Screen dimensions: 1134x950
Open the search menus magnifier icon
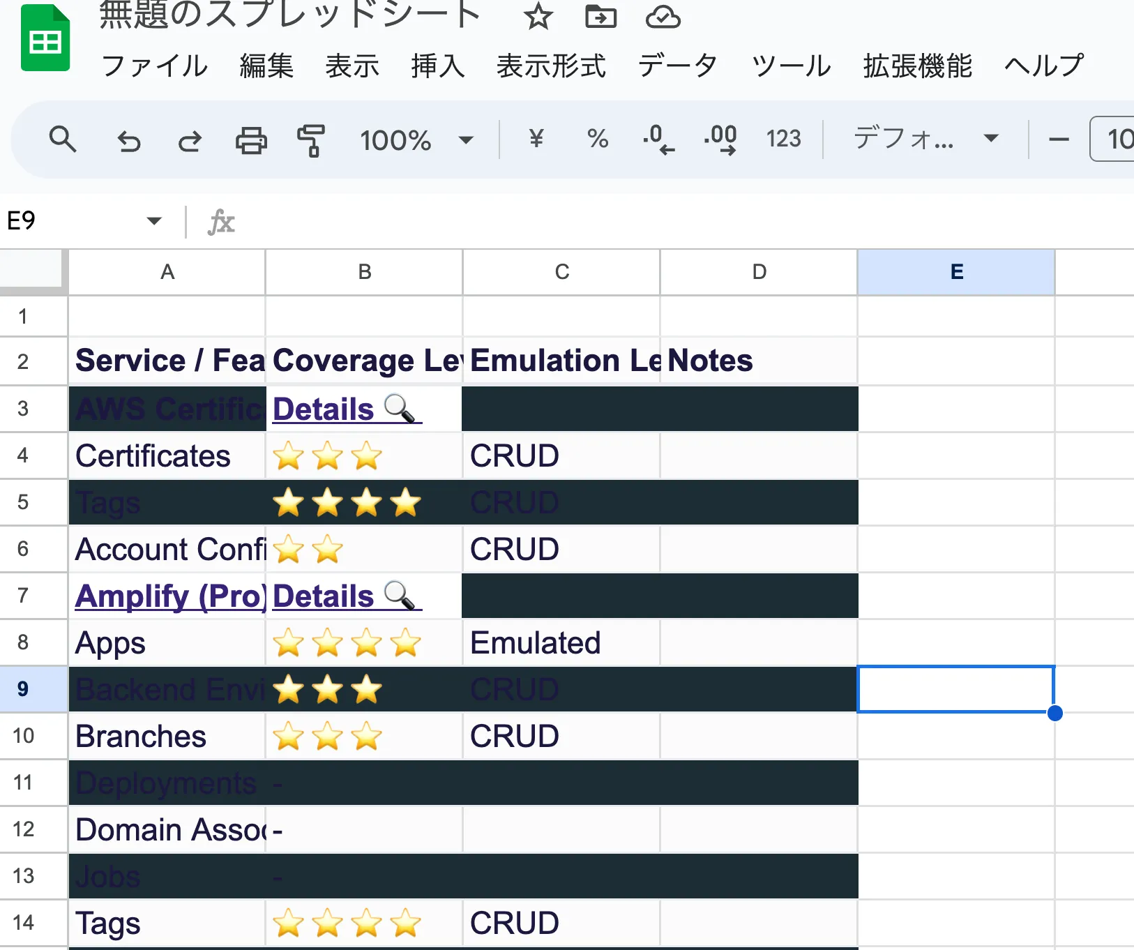click(x=63, y=140)
